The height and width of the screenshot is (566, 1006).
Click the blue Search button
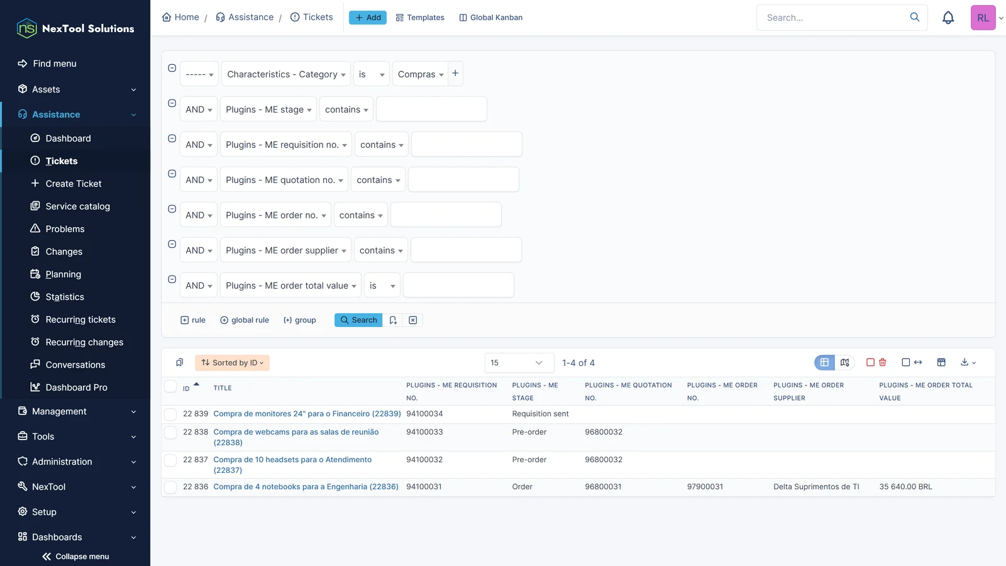(358, 320)
